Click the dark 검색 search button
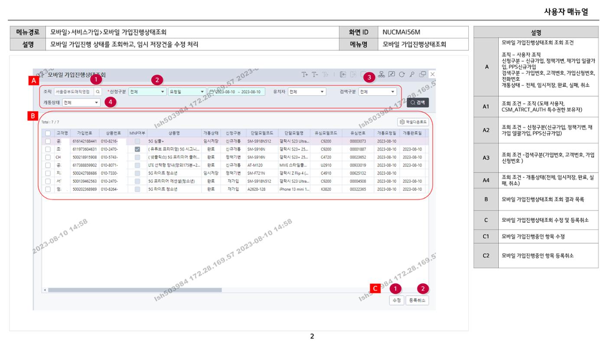 [418, 102]
